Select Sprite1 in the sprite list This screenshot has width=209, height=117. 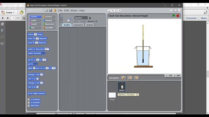122,87
